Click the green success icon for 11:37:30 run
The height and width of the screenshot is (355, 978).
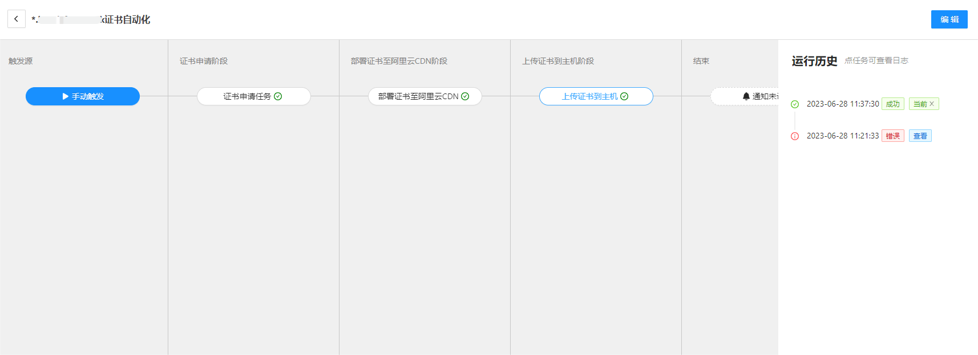(x=795, y=104)
